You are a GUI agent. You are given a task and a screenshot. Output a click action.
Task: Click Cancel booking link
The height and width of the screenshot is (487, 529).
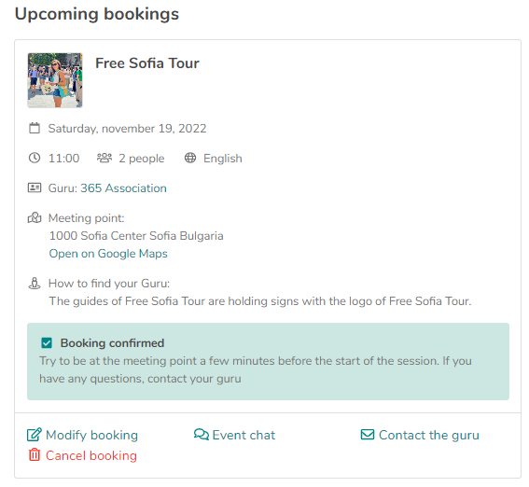pos(91,455)
